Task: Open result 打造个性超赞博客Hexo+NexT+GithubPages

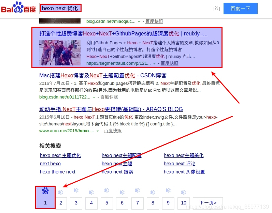Action: pos(123,33)
